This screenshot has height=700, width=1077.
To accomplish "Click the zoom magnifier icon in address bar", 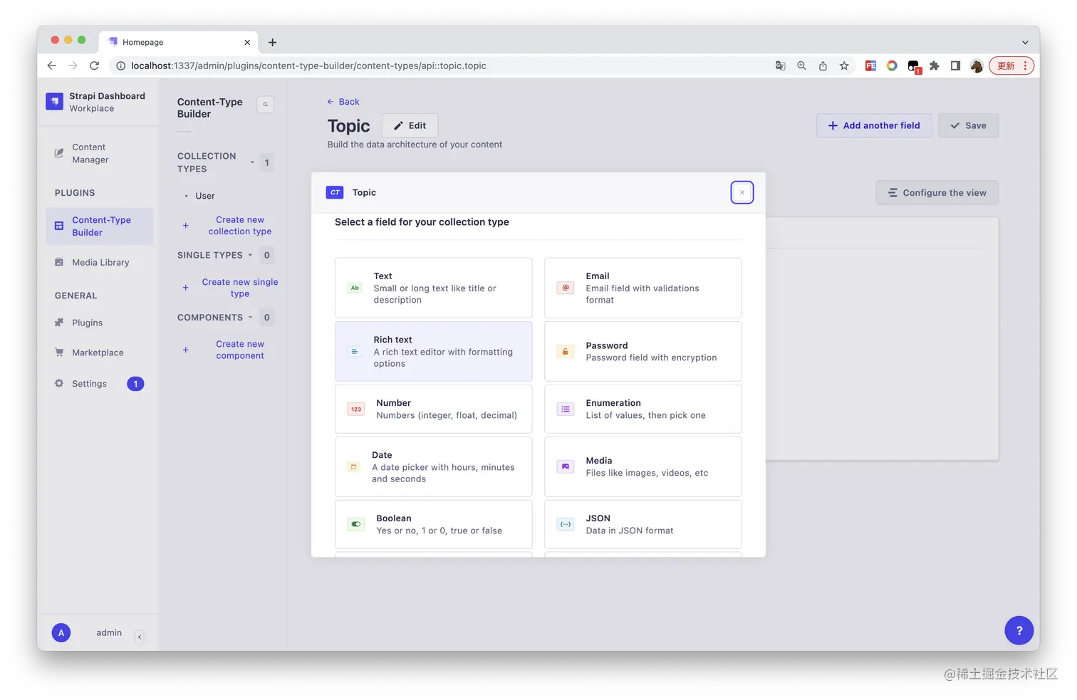I will [x=802, y=66].
